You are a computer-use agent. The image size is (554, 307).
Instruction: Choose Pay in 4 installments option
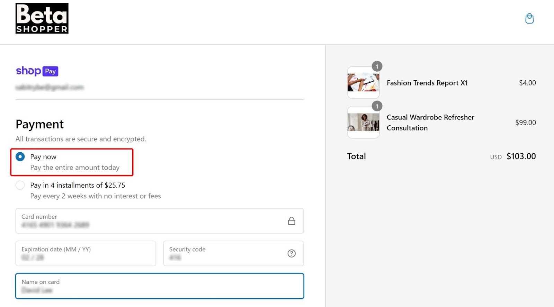(20, 186)
